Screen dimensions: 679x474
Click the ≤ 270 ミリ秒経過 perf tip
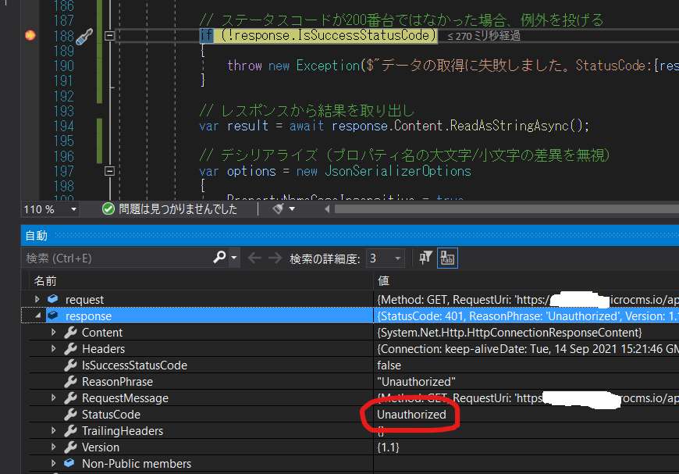point(484,36)
